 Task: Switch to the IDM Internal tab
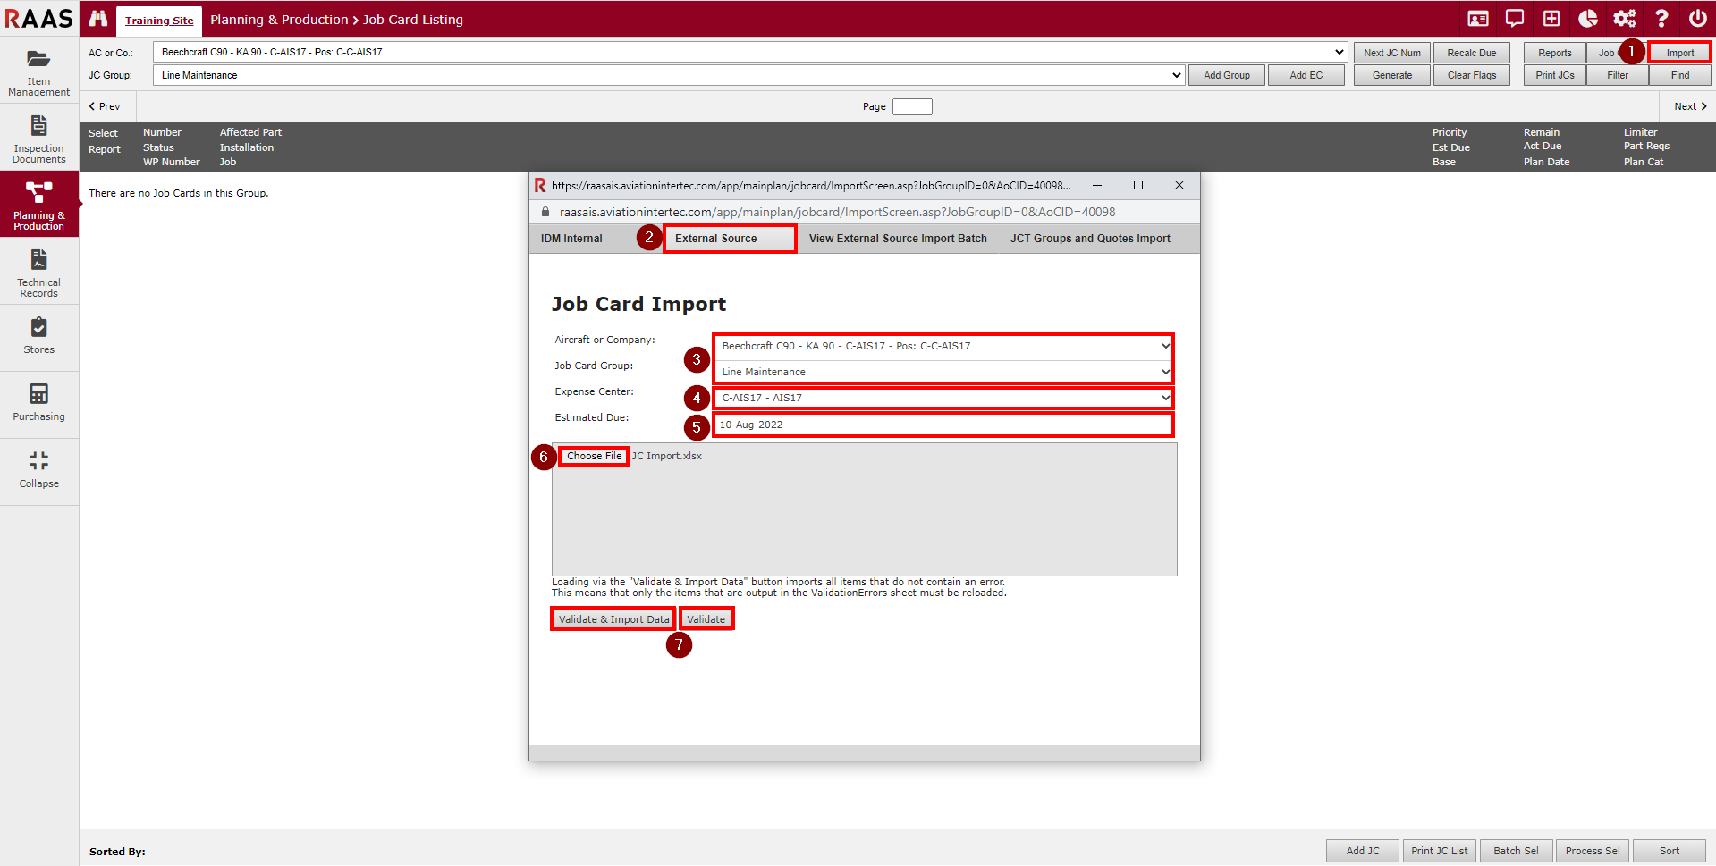[x=571, y=239]
